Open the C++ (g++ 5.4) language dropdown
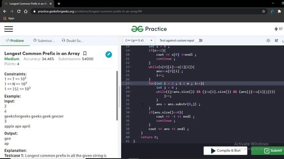Viewport: 284px width, 159px height. (139, 41)
